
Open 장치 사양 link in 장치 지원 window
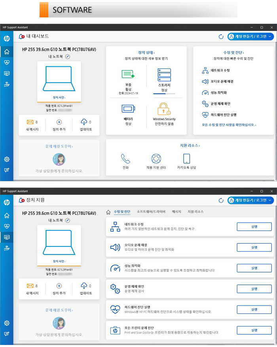pyautogui.click(x=59, y=262)
